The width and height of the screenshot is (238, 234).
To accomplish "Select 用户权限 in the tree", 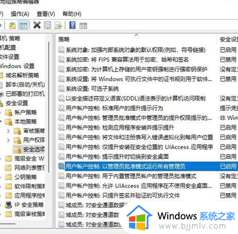I will (34, 140).
